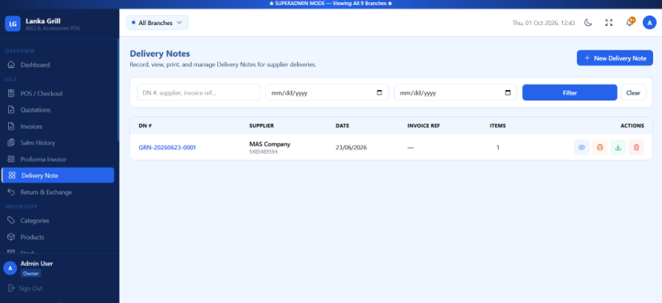Click the Categories tag icon

pos(11,220)
